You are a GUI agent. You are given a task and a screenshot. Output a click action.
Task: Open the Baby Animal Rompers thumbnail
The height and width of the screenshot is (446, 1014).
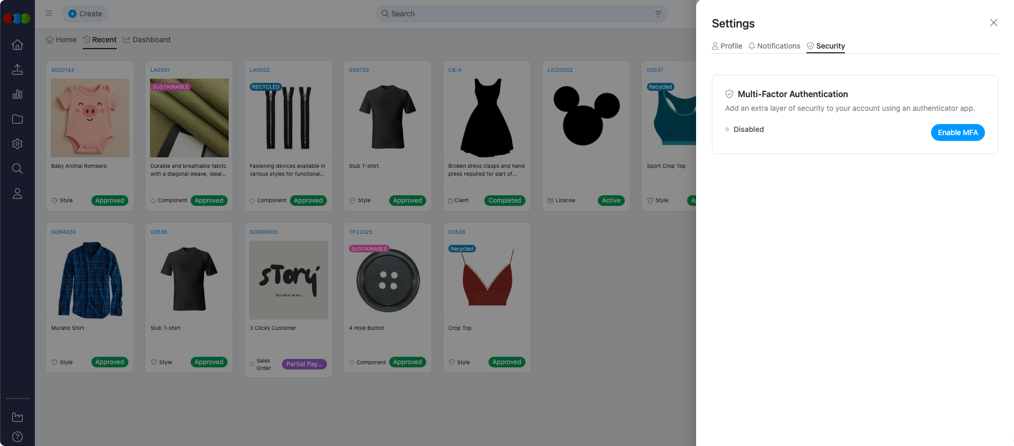coord(90,118)
